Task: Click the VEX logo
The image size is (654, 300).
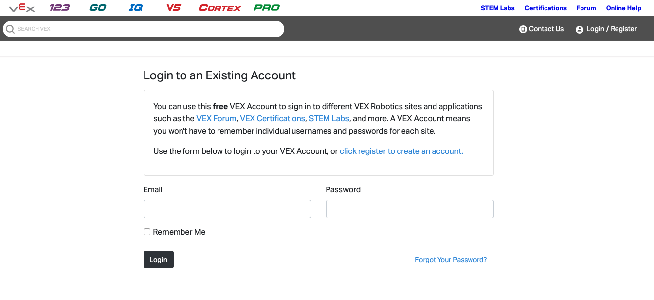Action: (x=22, y=7)
